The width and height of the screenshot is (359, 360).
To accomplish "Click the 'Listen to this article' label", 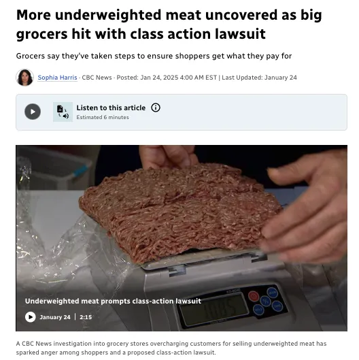I will (x=111, y=108).
